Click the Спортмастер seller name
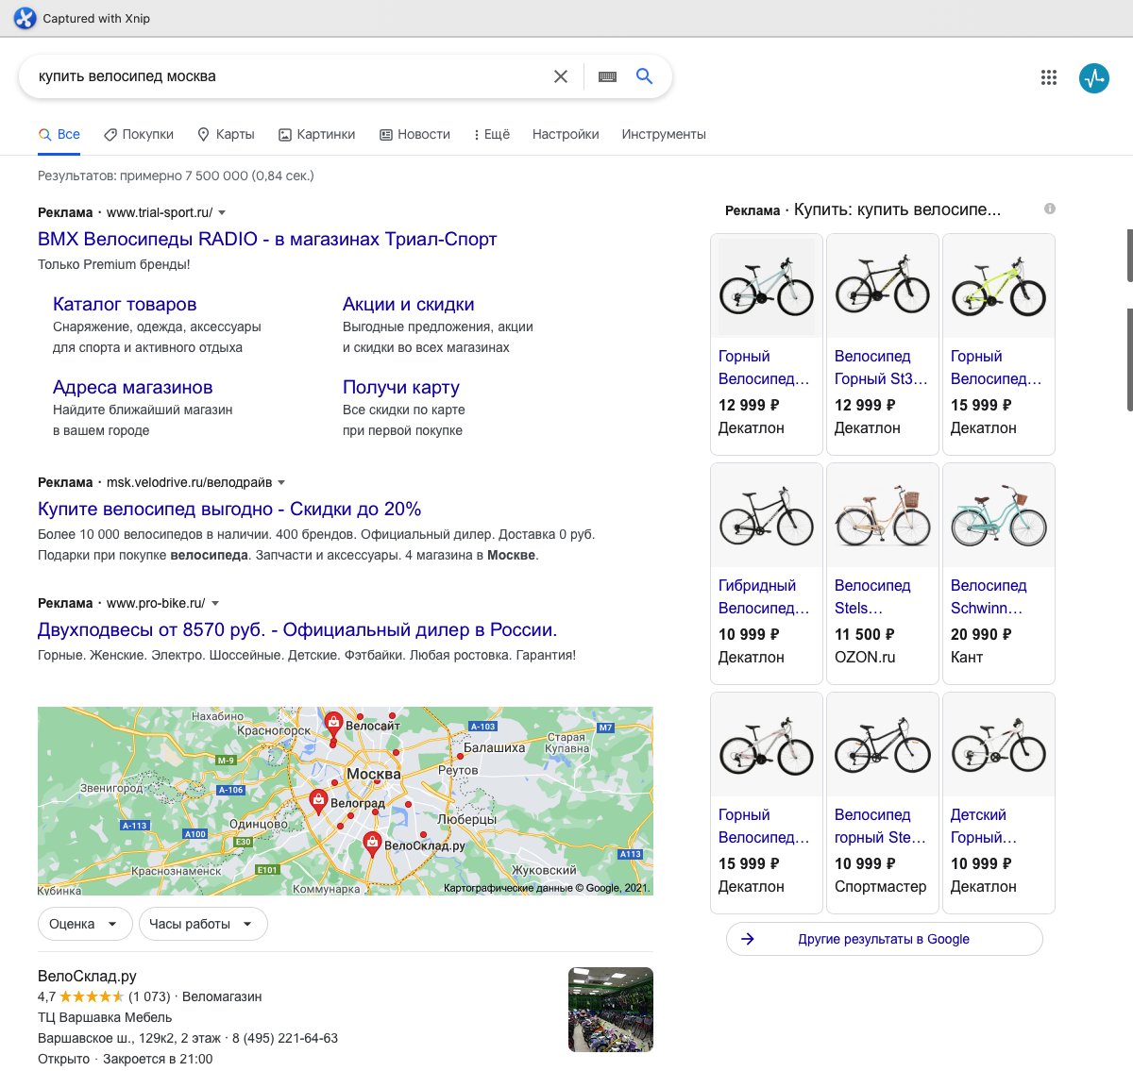This screenshot has height=1071, width=1133. pyautogui.click(x=881, y=887)
